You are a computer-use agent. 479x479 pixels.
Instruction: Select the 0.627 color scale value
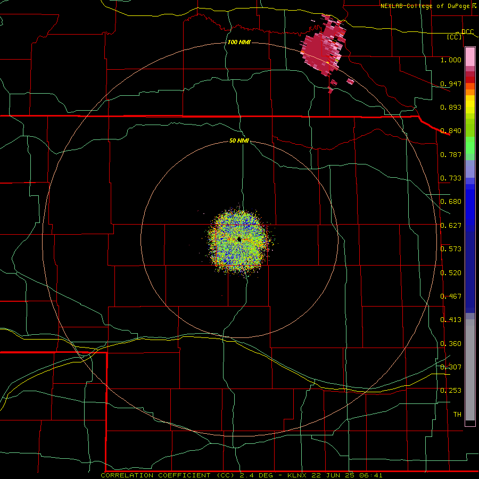(x=451, y=226)
